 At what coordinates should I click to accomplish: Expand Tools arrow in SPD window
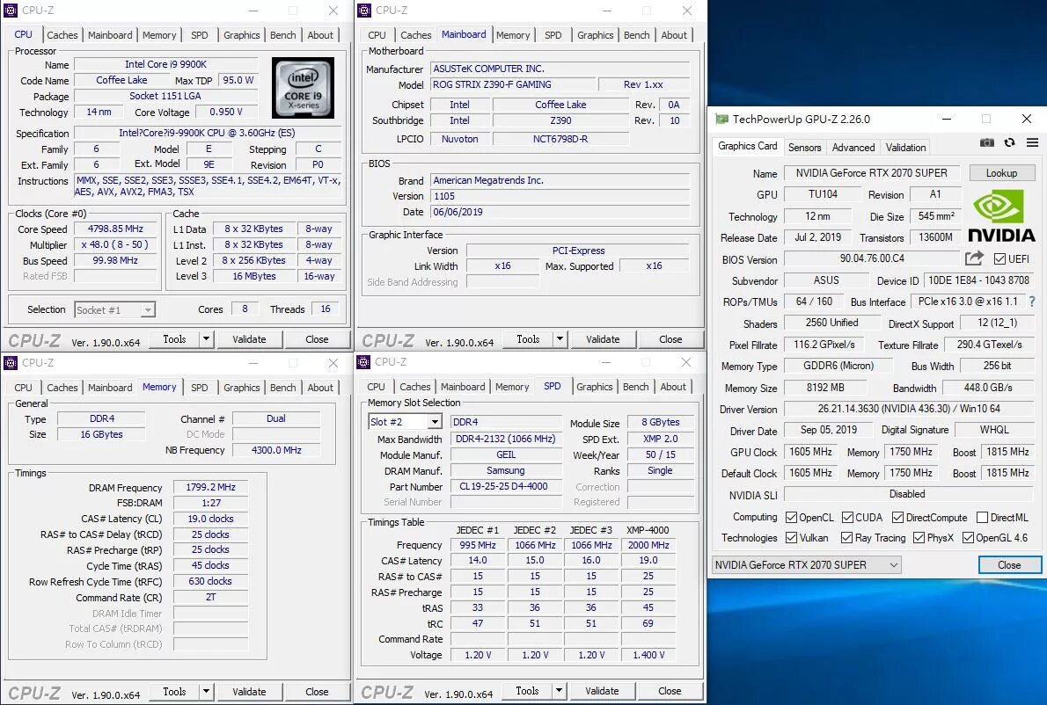click(559, 691)
